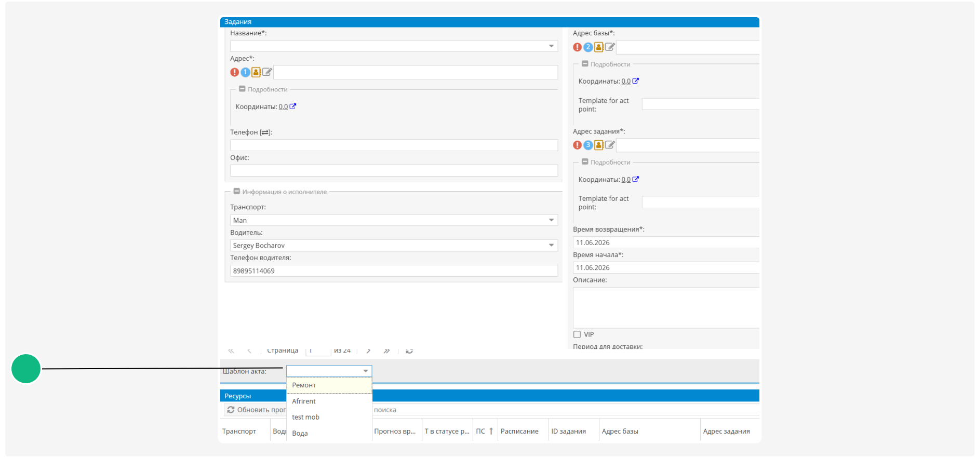This screenshot has width=976, height=458.
Task: Open coordinates external link under Адрес
Action: click(293, 106)
